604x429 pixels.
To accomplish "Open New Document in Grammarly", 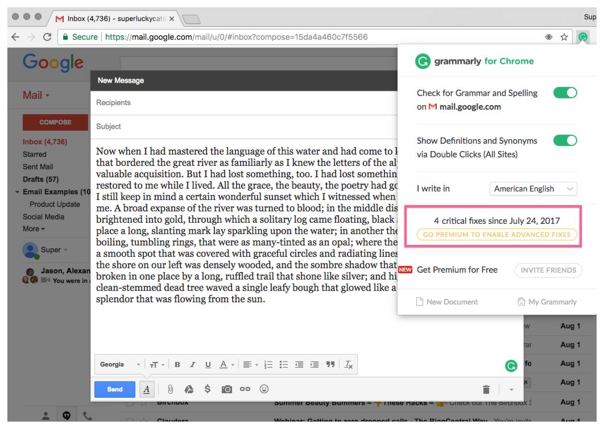I will [447, 302].
